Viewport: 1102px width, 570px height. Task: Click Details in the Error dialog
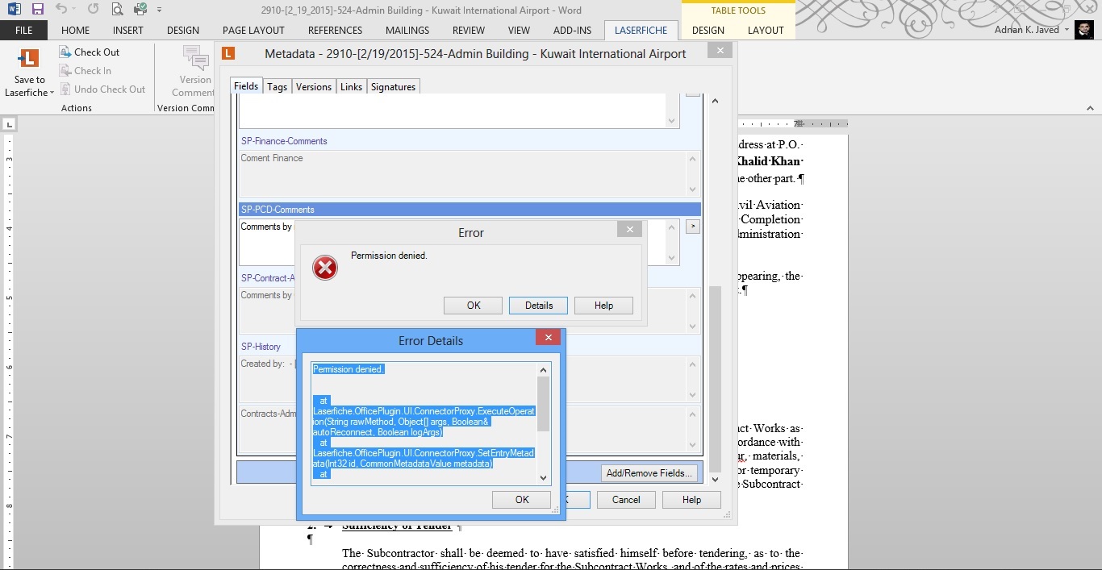(538, 306)
